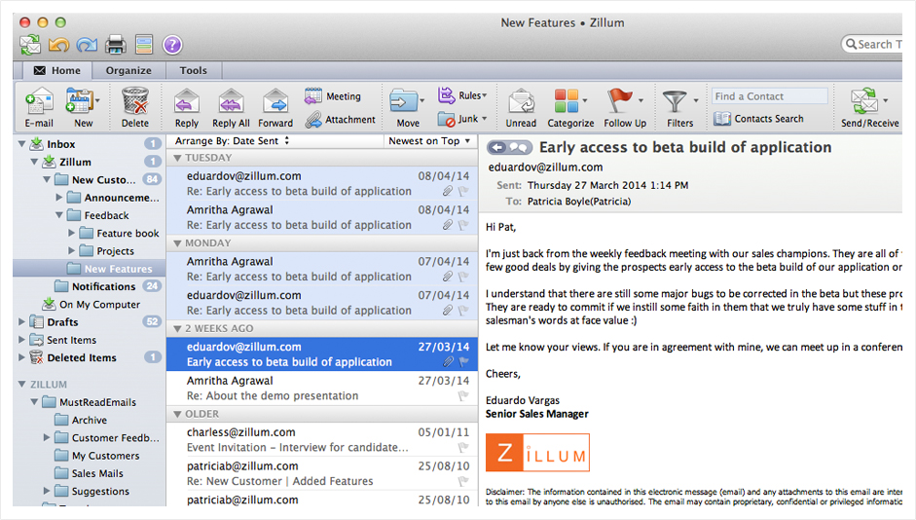This screenshot has height=520, width=916.
Task: Click the Send/Receive sync icon in title toolbar
Action: tap(30, 45)
